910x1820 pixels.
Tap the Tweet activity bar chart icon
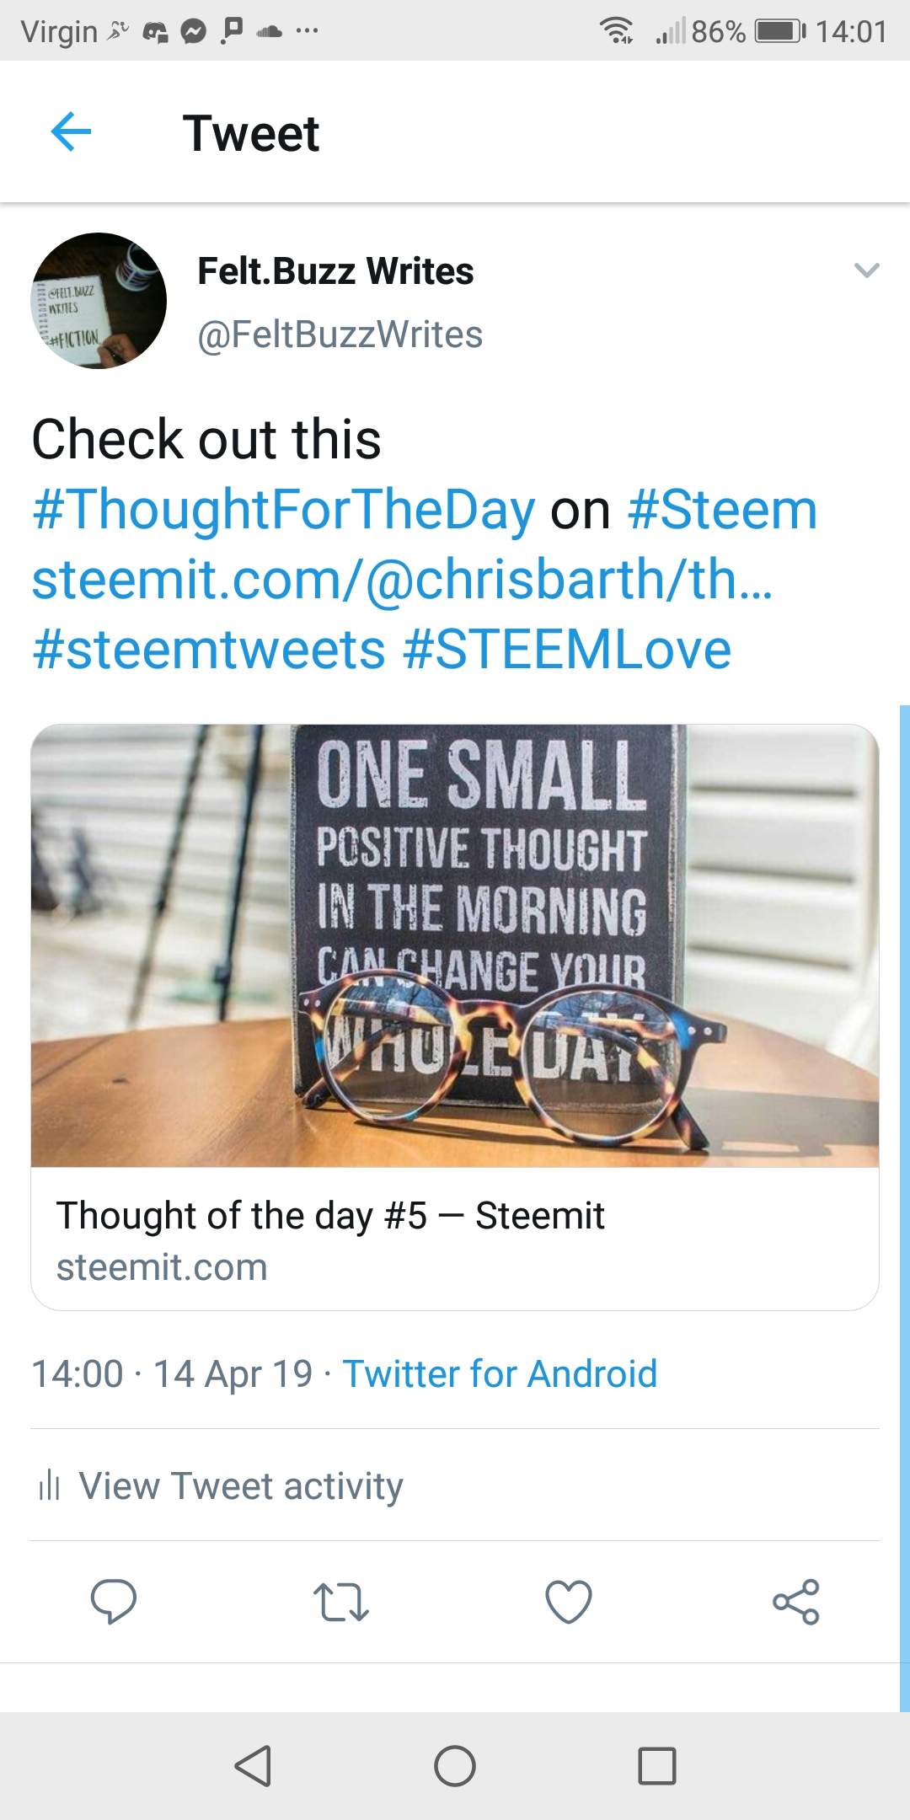point(49,1485)
